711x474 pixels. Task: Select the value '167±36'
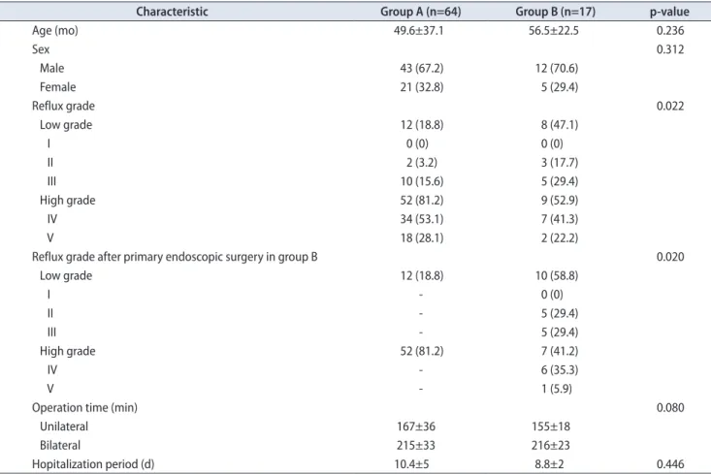(416, 427)
